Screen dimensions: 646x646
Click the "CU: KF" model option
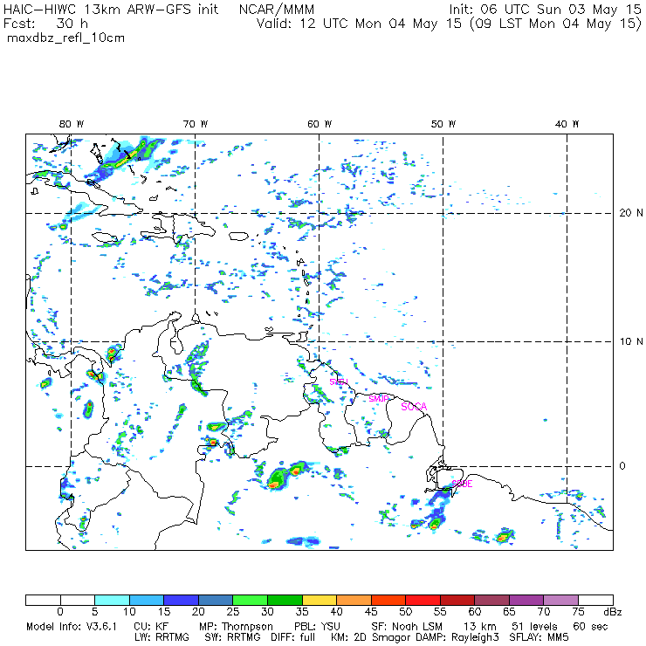(151, 627)
